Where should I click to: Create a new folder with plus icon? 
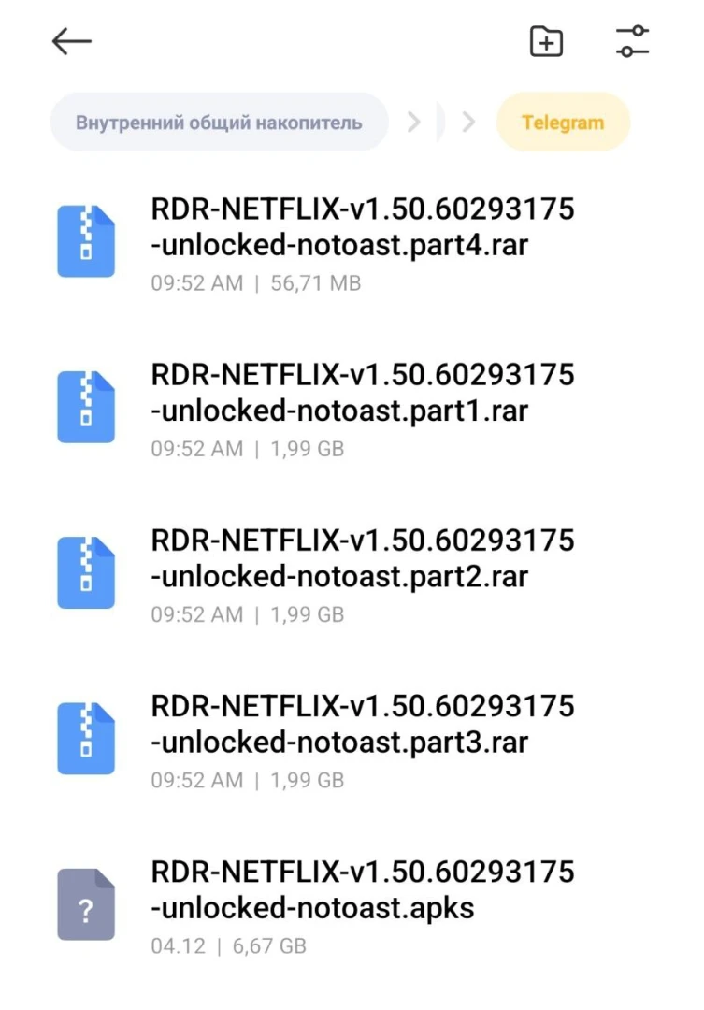(x=546, y=41)
